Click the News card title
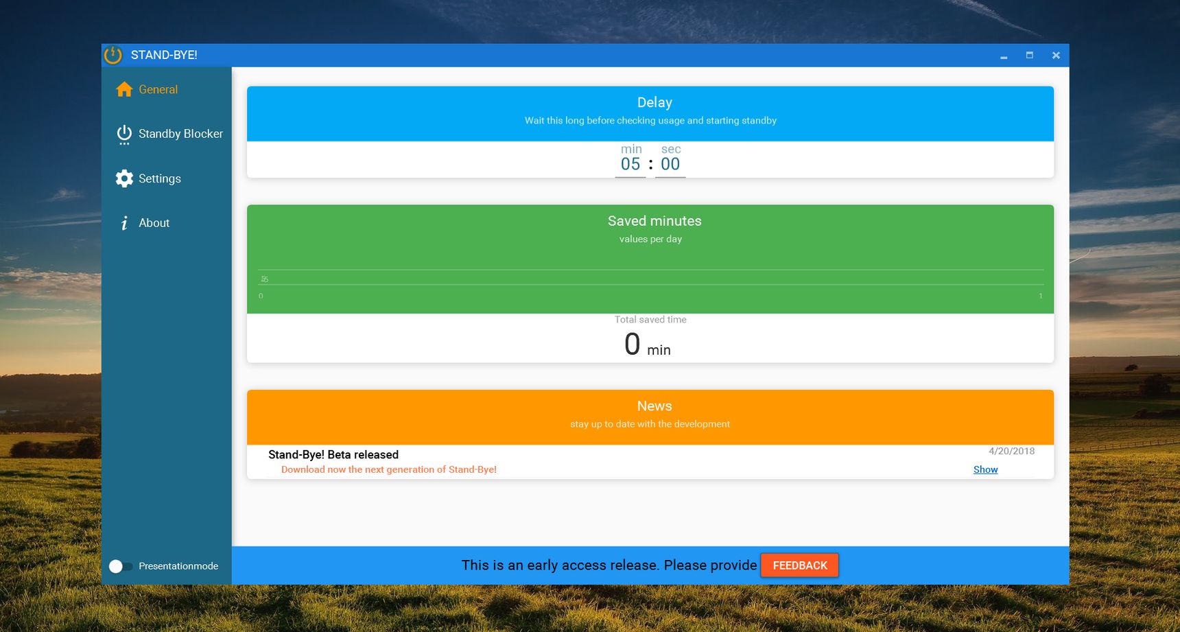 654,406
